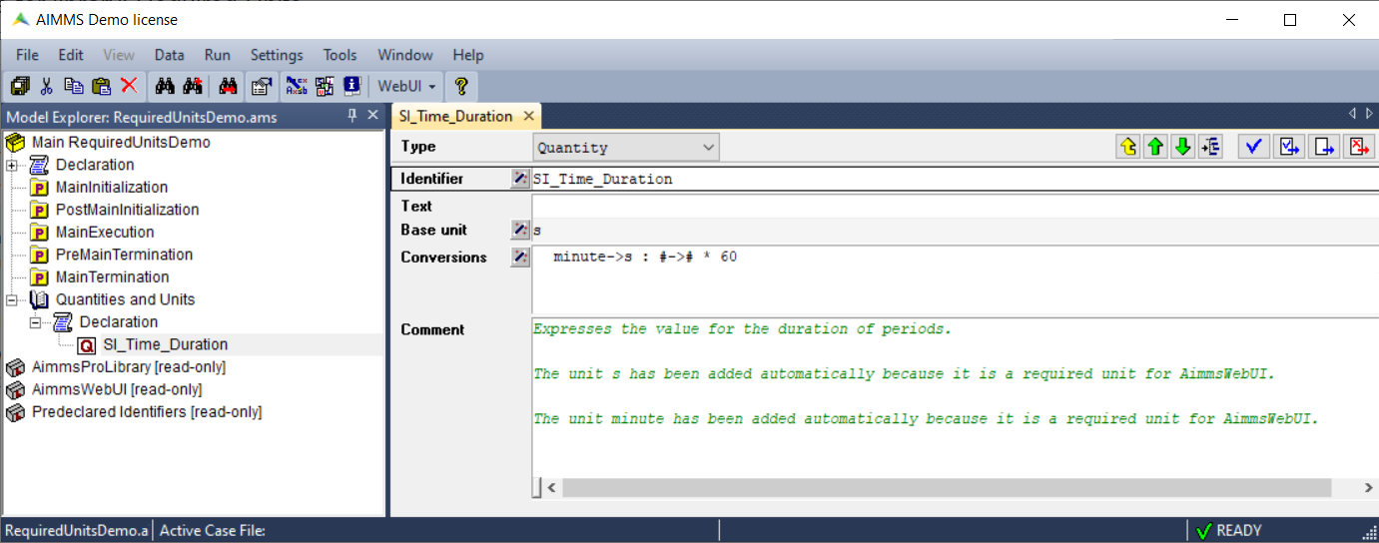1379x543 pixels.
Task: Collapse the nested Declaration node under Quantities
Action: click(36, 322)
